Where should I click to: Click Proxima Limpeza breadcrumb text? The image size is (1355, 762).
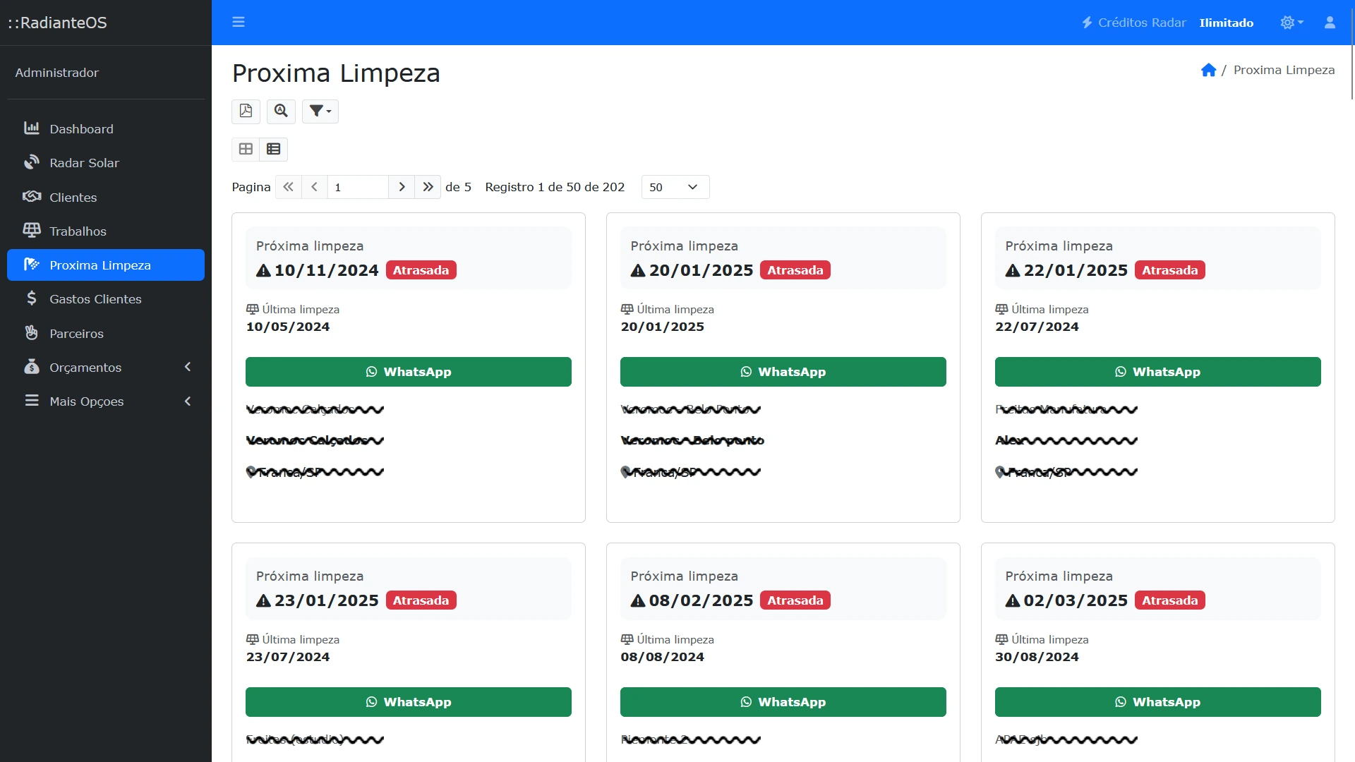tap(1284, 70)
